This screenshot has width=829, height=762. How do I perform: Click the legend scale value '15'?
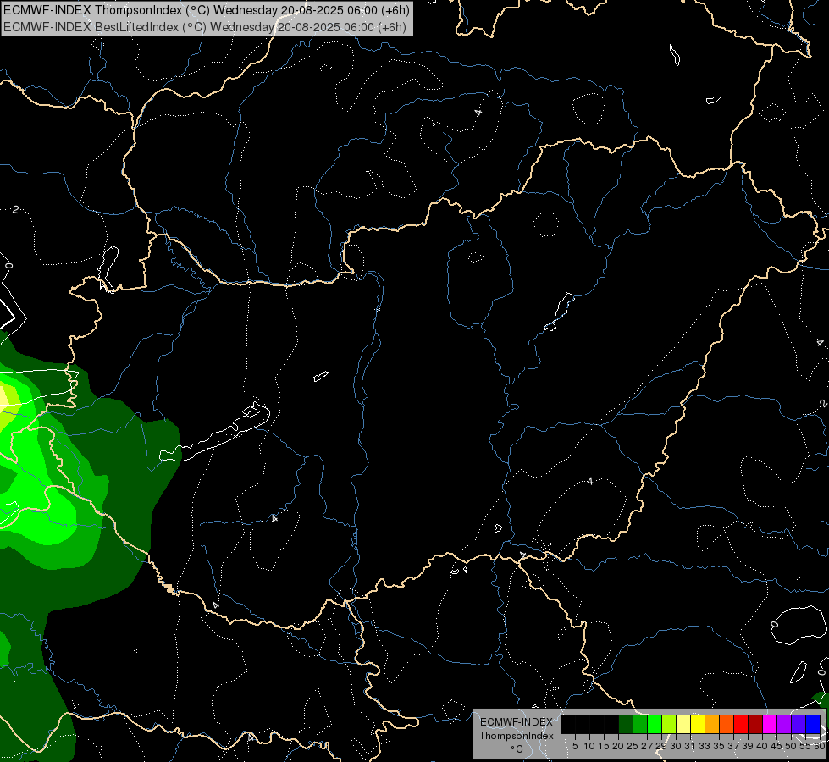[604, 746]
